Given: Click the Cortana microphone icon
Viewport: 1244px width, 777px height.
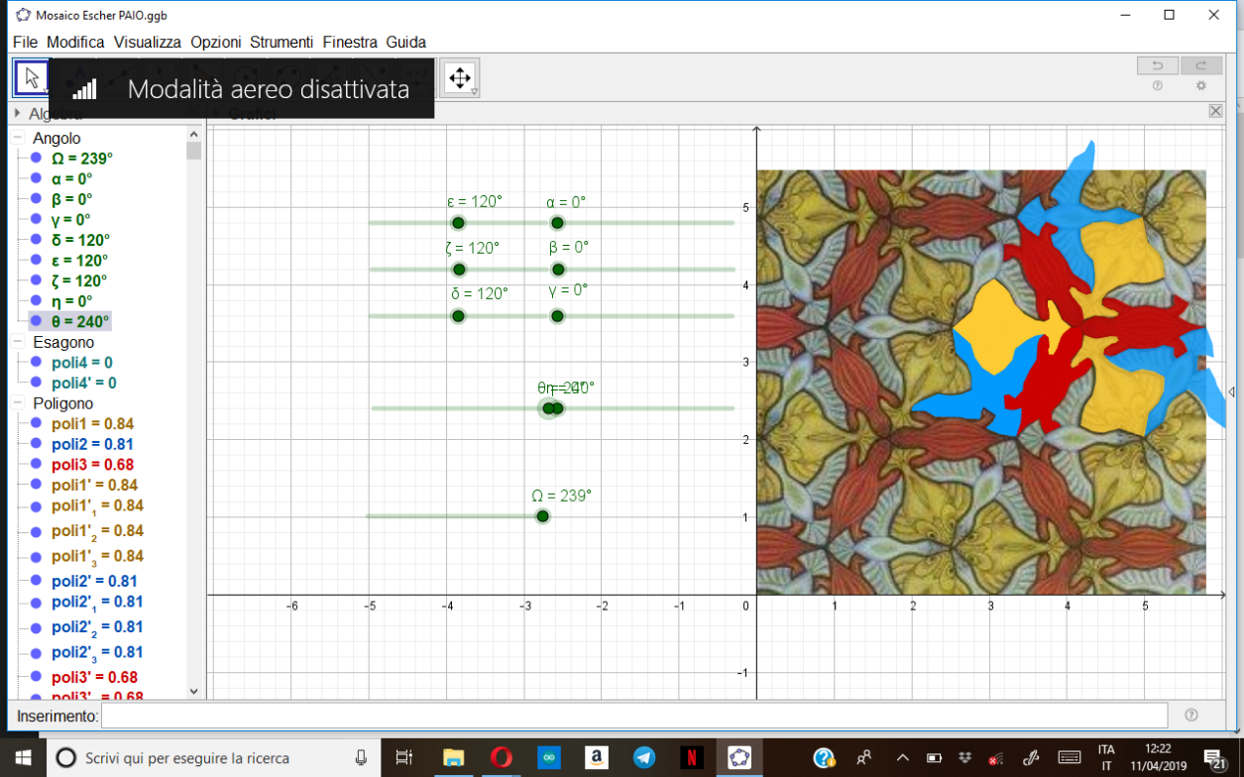Looking at the screenshot, I should (362, 758).
